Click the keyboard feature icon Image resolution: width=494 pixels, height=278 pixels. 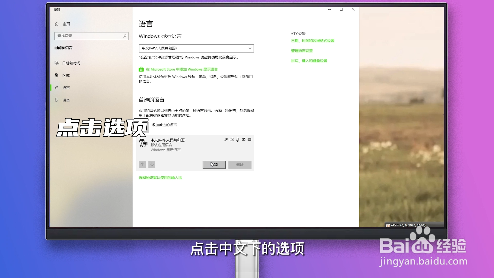[250, 140]
